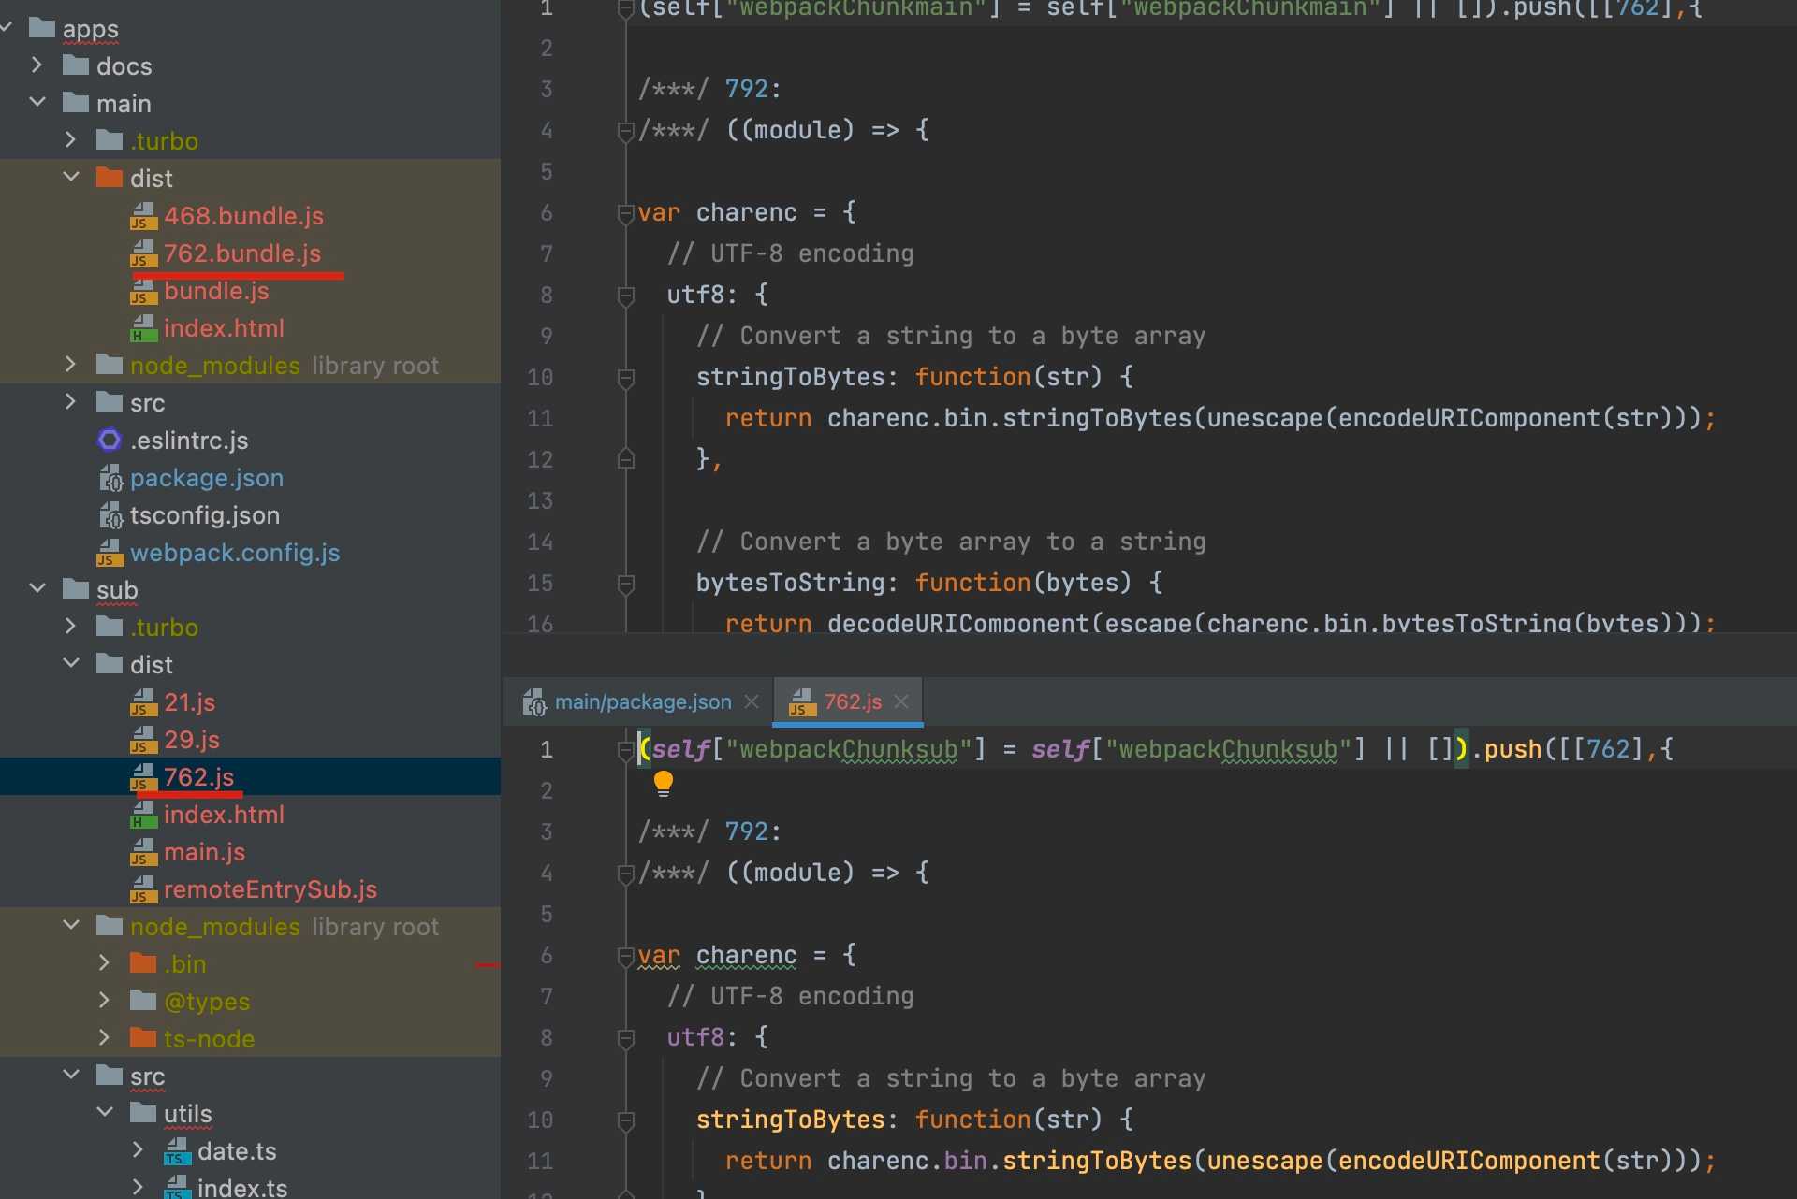Fold the code block at upper editor line 4
This screenshot has width=1797, height=1199.
tap(626, 131)
